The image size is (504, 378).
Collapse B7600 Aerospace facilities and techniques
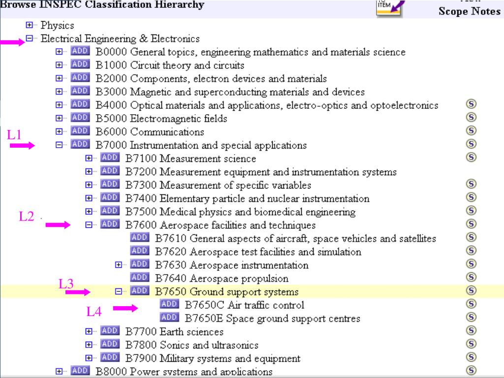89,225
